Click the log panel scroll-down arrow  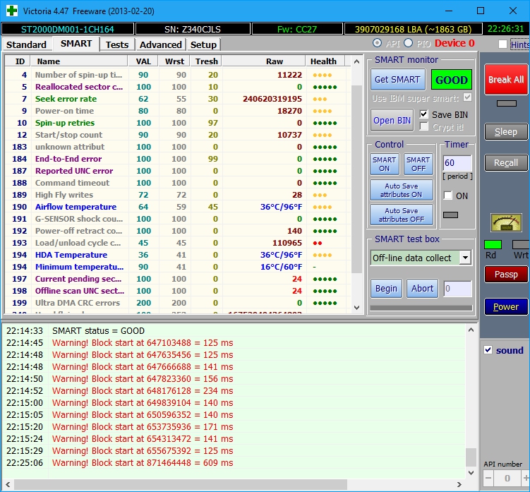click(471, 472)
